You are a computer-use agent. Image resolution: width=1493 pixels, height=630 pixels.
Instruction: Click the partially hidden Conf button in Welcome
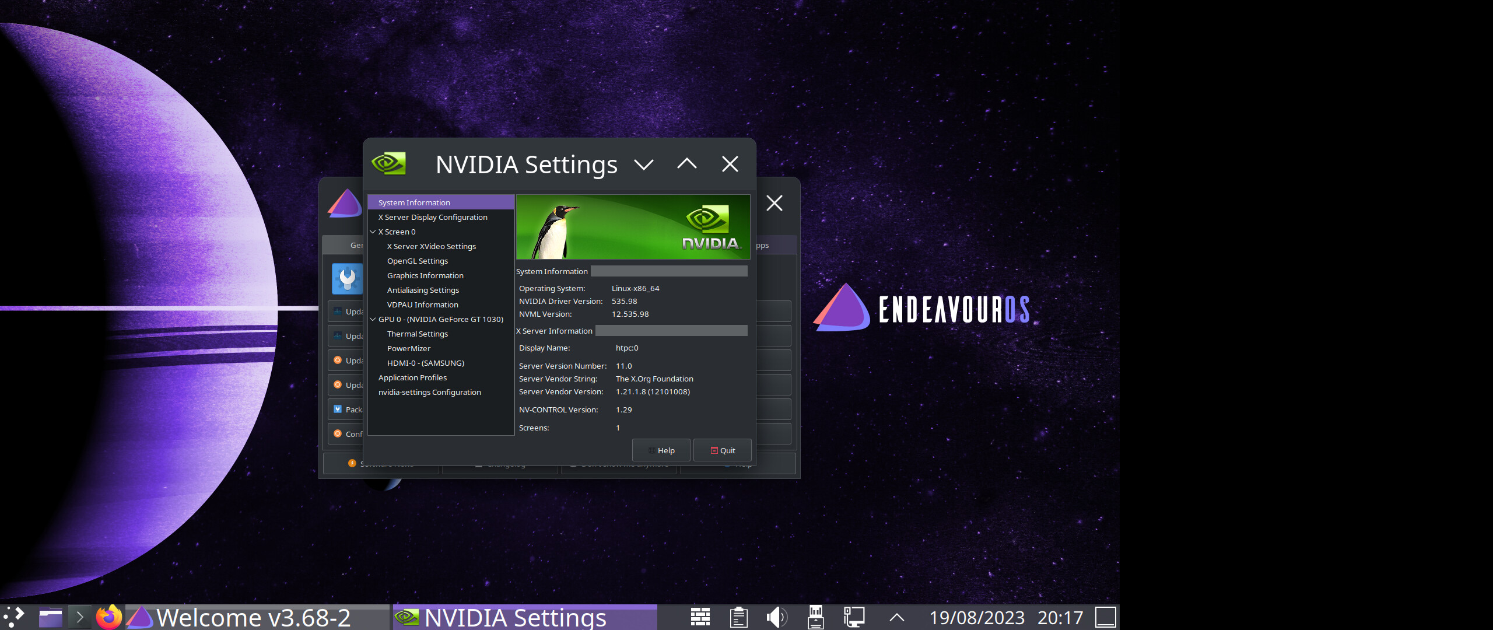click(x=346, y=434)
